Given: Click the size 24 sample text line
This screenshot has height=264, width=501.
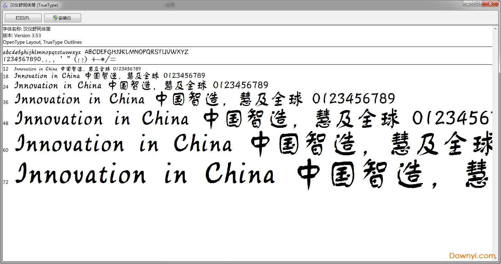Looking at the screenshot, I should click(141, 85).
